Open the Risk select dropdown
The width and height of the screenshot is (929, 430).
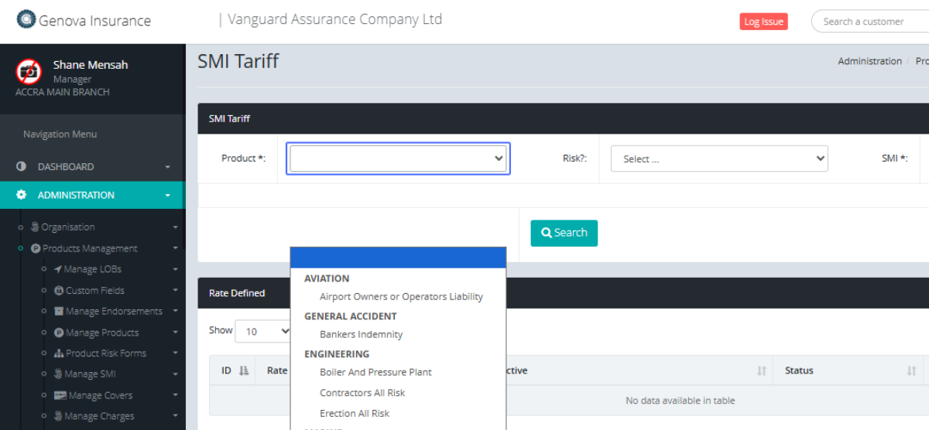(x=719, y=159)
